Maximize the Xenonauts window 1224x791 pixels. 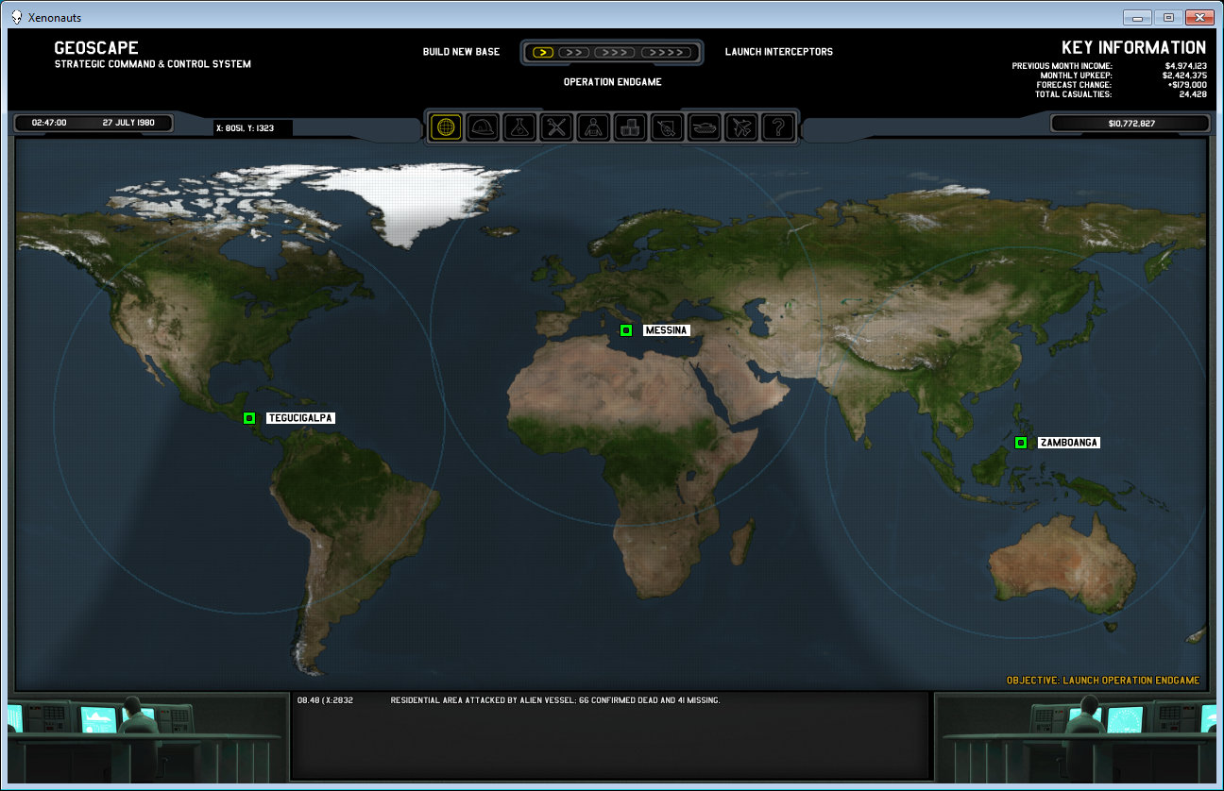pos(1168,17)
